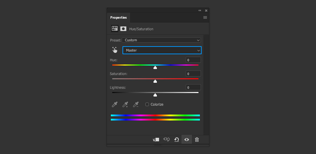
Task: Click the Lightness slider handle
Action: click(x=155, y=95)
